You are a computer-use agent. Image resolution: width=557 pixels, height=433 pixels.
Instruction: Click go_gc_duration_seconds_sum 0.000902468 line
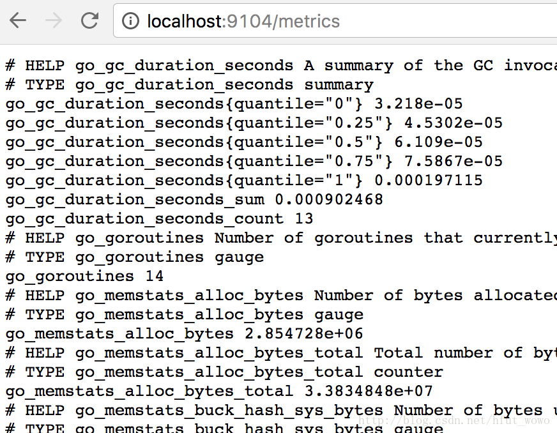[x=194, y=201]
